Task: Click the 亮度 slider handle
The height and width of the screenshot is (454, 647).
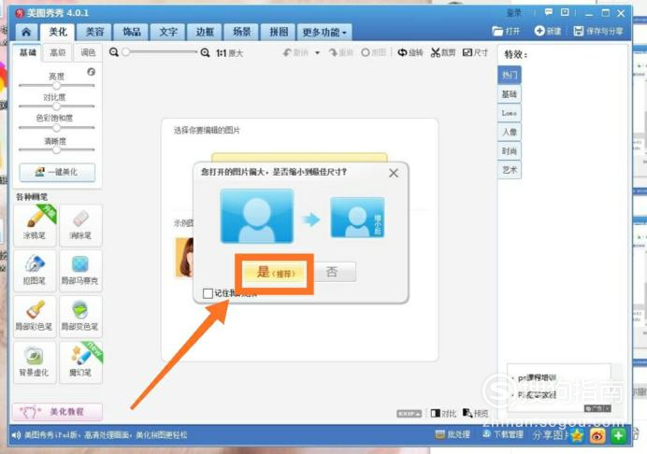Action: tap(56, 85)
